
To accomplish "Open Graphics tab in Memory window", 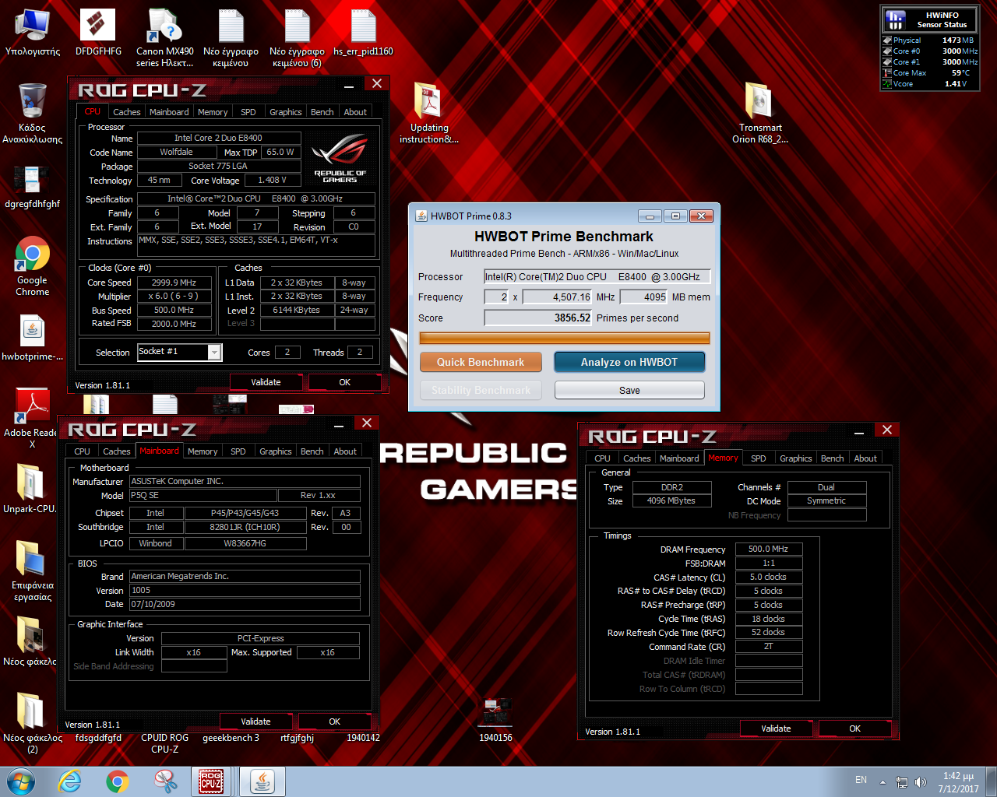I will click(x=795, y=458).
